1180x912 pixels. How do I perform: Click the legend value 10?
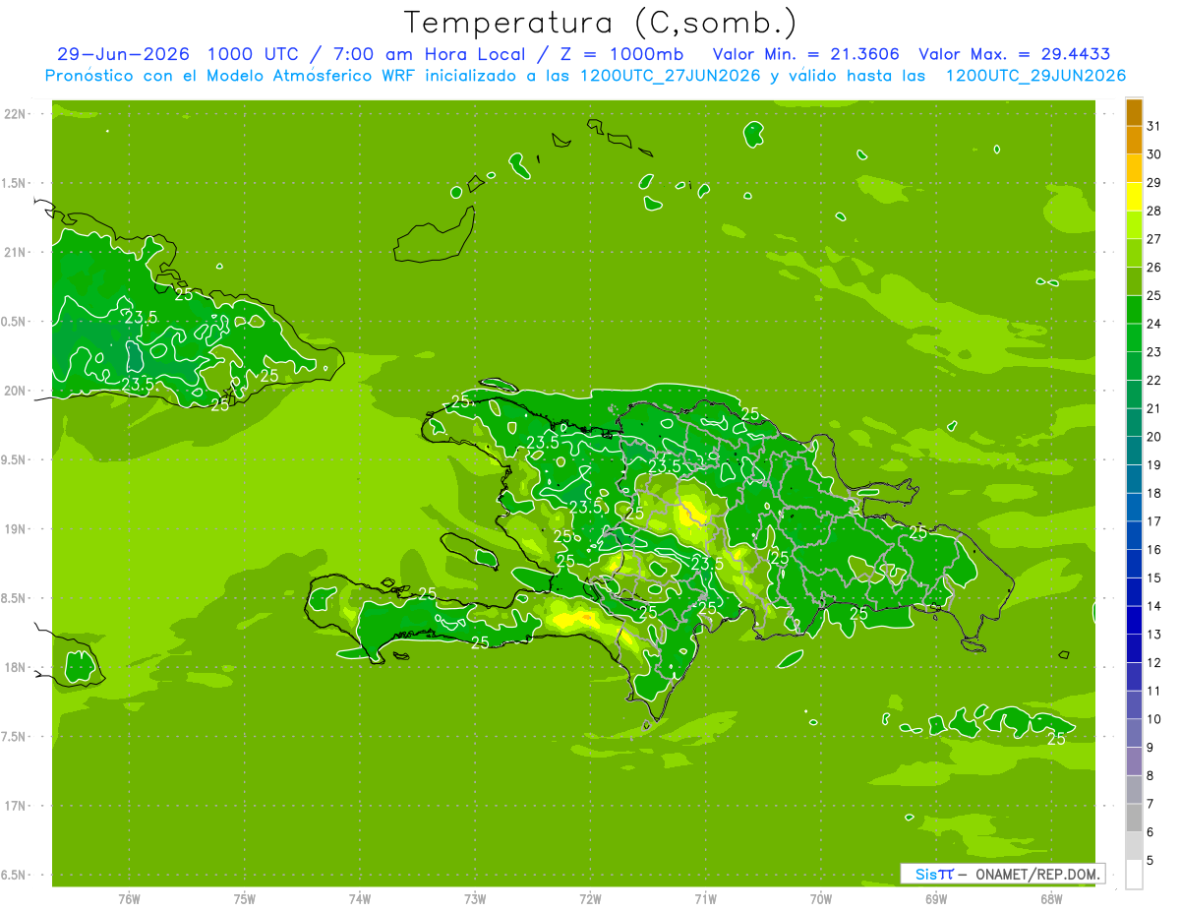(x=1154, y=719)
